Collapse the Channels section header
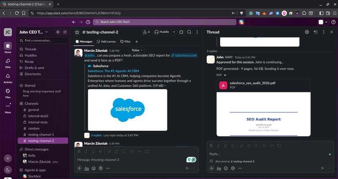This screenshot has width=338, height=179. pos(31,104)
